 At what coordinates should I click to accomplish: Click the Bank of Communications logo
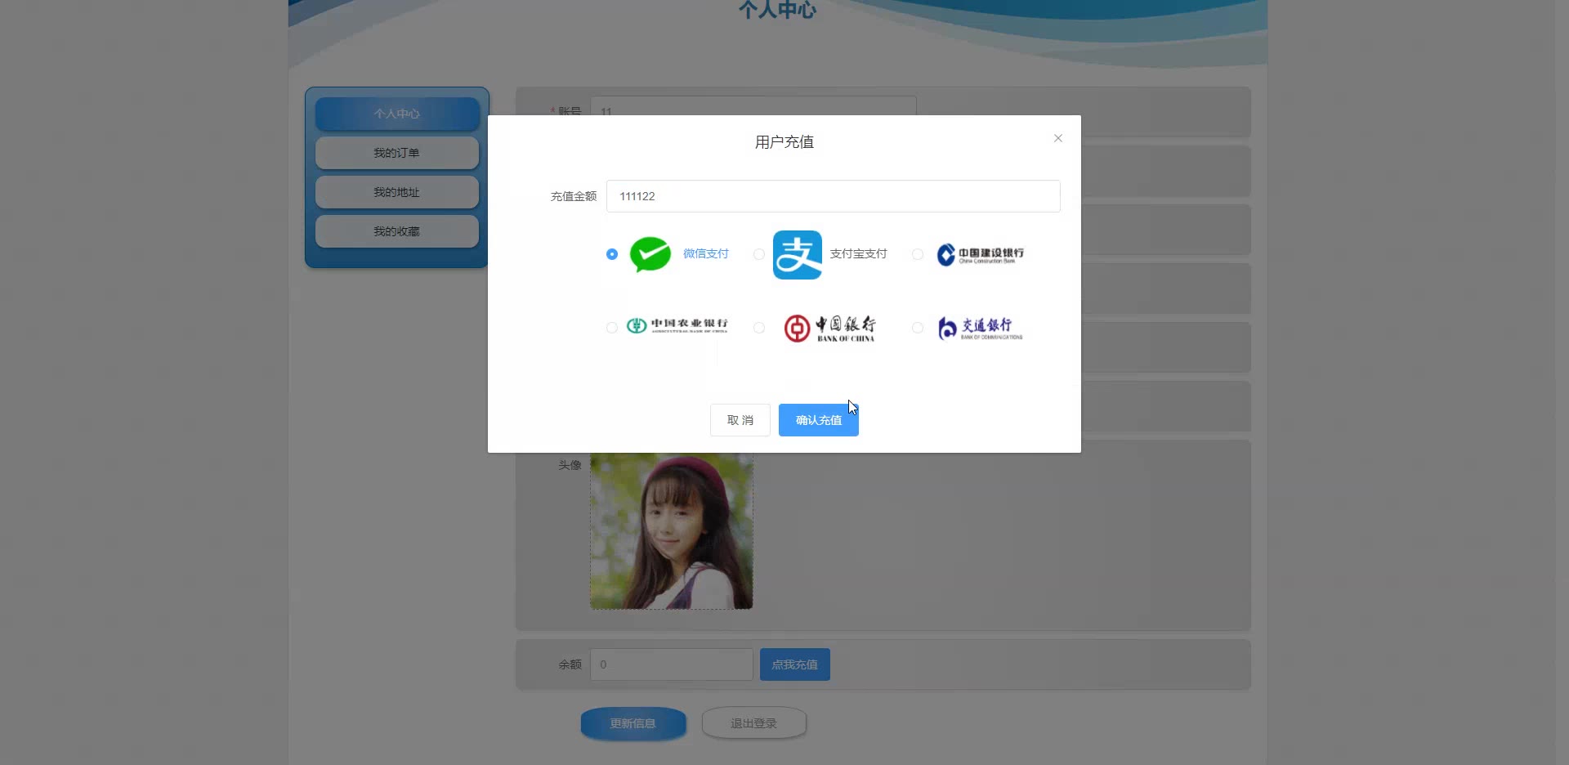coord(980,328)
